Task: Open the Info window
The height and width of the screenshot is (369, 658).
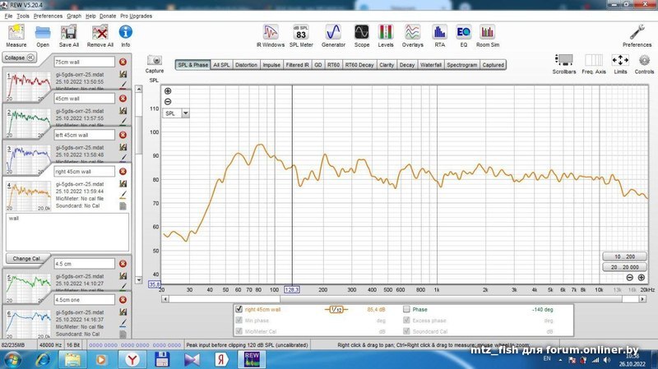Action: pos(126,32)
